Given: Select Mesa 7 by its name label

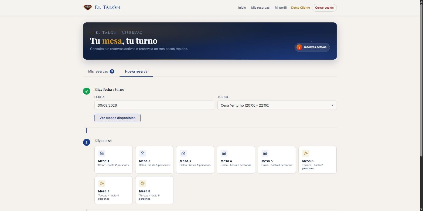Looking at the screenshot, I should coord(104,191).
